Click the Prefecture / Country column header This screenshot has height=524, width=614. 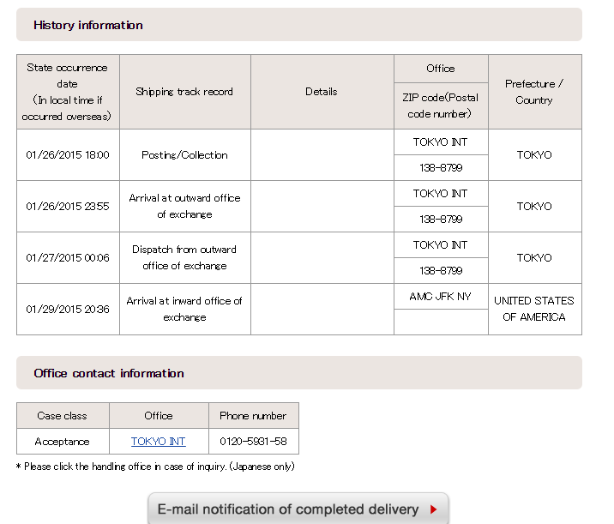pos(534,92)
